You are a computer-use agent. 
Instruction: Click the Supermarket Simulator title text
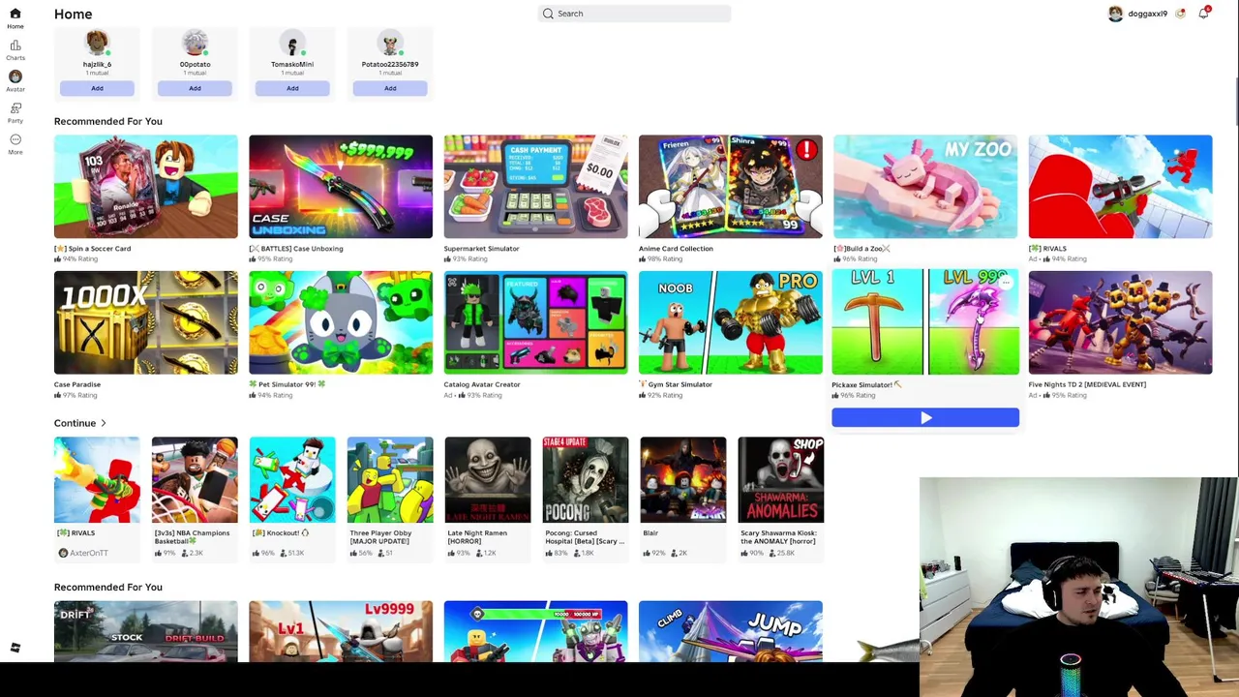pos(482,249)
